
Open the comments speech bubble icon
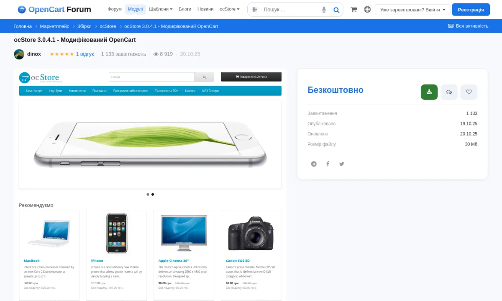[449, 92]
